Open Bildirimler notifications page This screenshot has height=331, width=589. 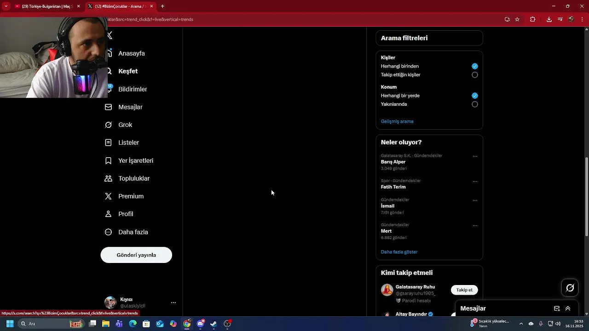tap(133, 89)
